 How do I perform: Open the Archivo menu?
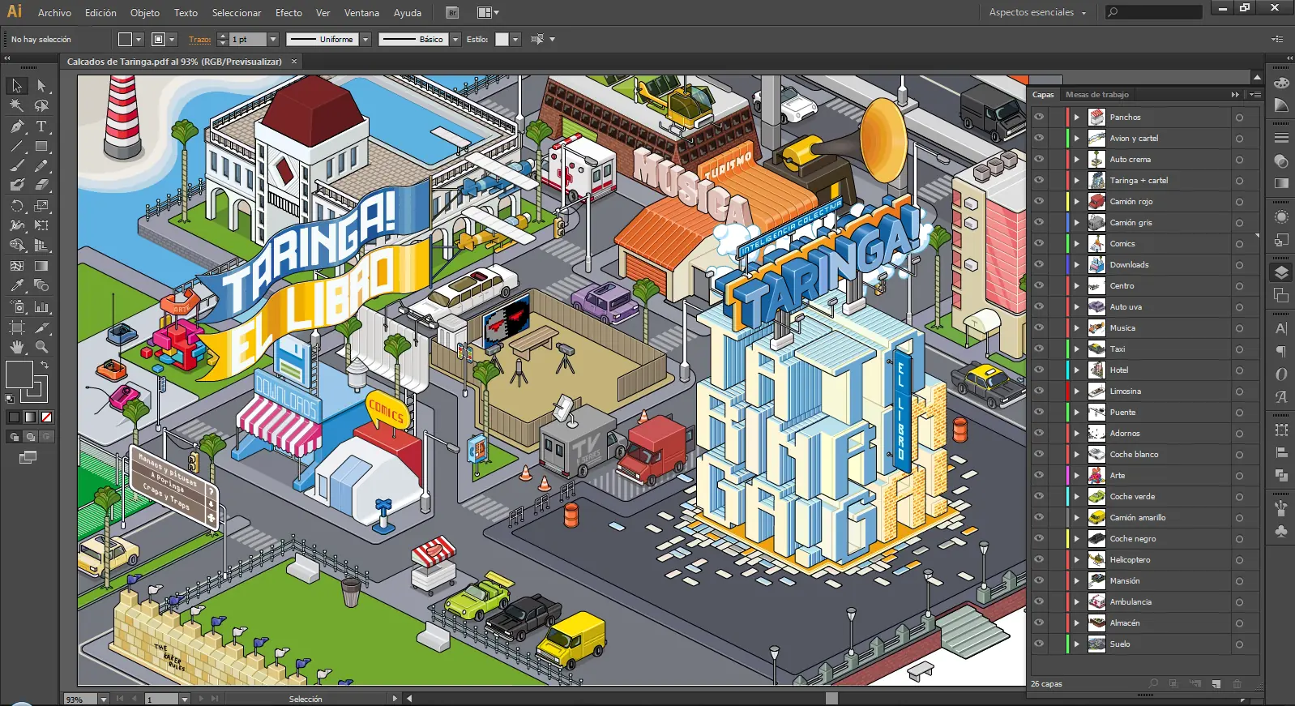pos(54,13)
